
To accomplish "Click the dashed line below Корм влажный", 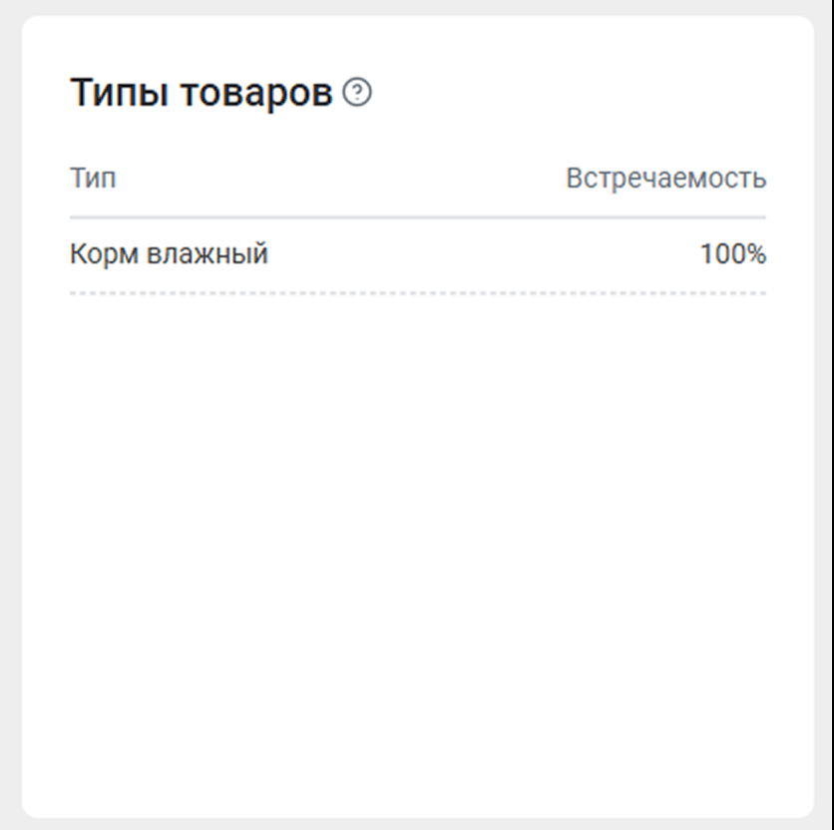I will click(x=417, y=293).
